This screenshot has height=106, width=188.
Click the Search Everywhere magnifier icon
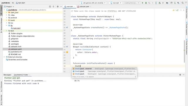[x=183, y=3]
